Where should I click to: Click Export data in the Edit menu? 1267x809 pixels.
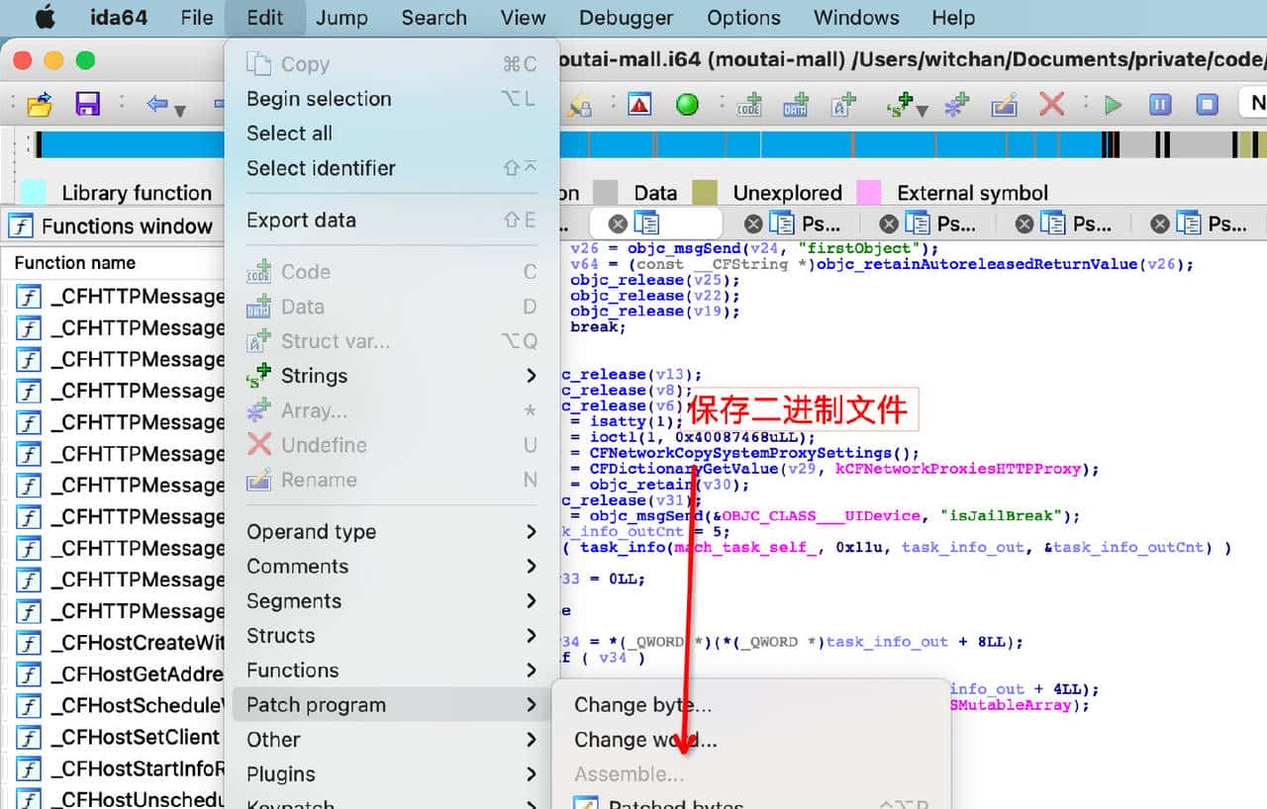(298, 220)
